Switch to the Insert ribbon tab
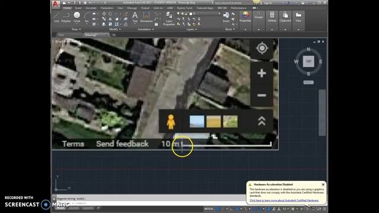Screen dimensions: 379x213 click(78, 8)
